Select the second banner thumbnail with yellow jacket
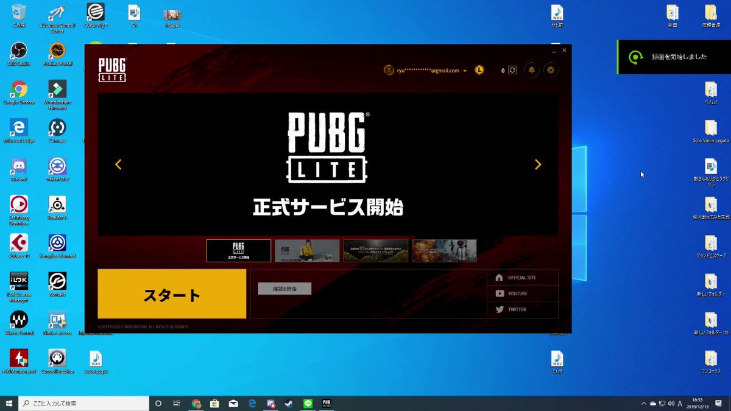 tap(307, 251)
